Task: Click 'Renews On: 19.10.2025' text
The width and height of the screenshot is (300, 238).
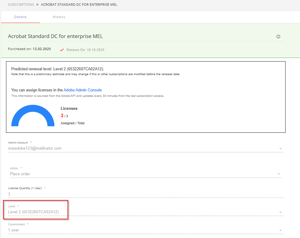Action: coord(85,50)
